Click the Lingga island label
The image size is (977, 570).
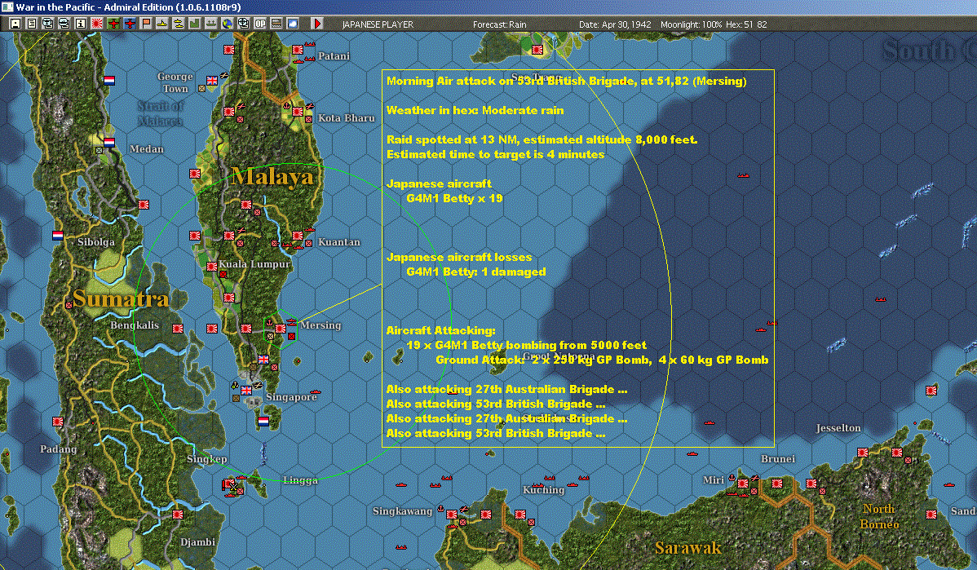(x=300, y=480)
